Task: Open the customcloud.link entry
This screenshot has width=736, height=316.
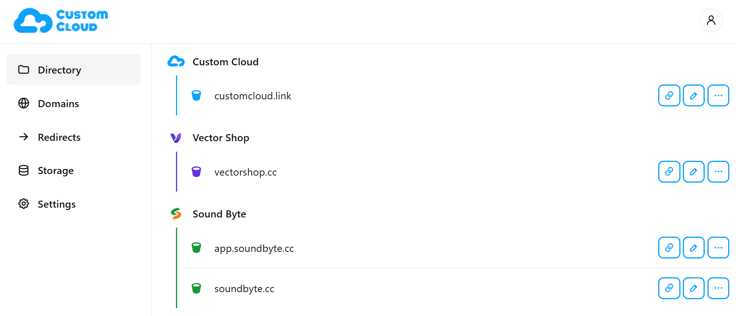Action: [253, 96]
